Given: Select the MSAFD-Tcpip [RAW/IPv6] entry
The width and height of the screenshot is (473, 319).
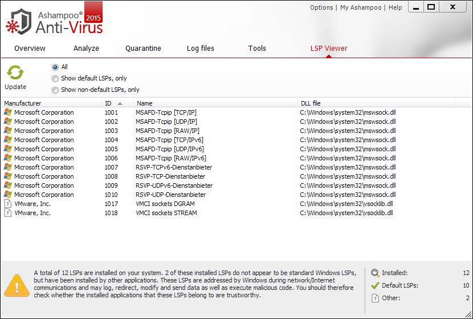Looking at the screenshot, I should [x=171, y=158].
